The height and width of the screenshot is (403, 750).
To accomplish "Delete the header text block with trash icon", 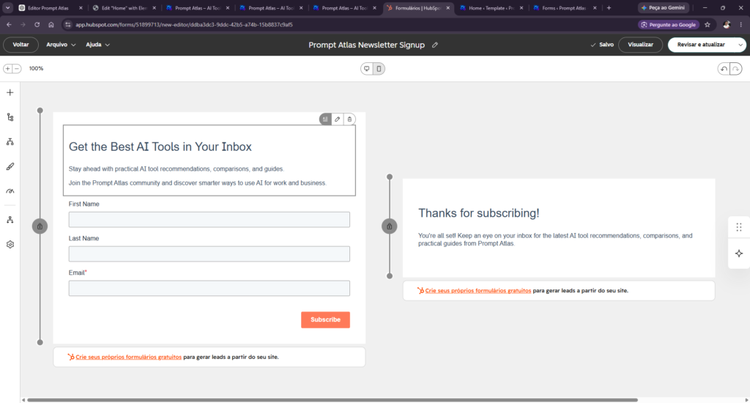I will pyautogui.click(x=349, y=119).
